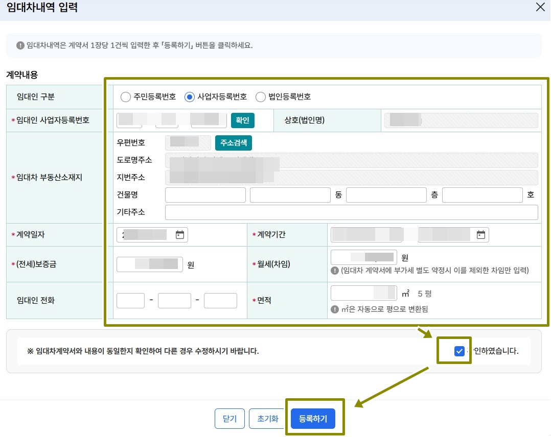The width and height of the screenshot is (551, 437).
Task: Click the 지번주소 field
Action: (x=352, y=178)
